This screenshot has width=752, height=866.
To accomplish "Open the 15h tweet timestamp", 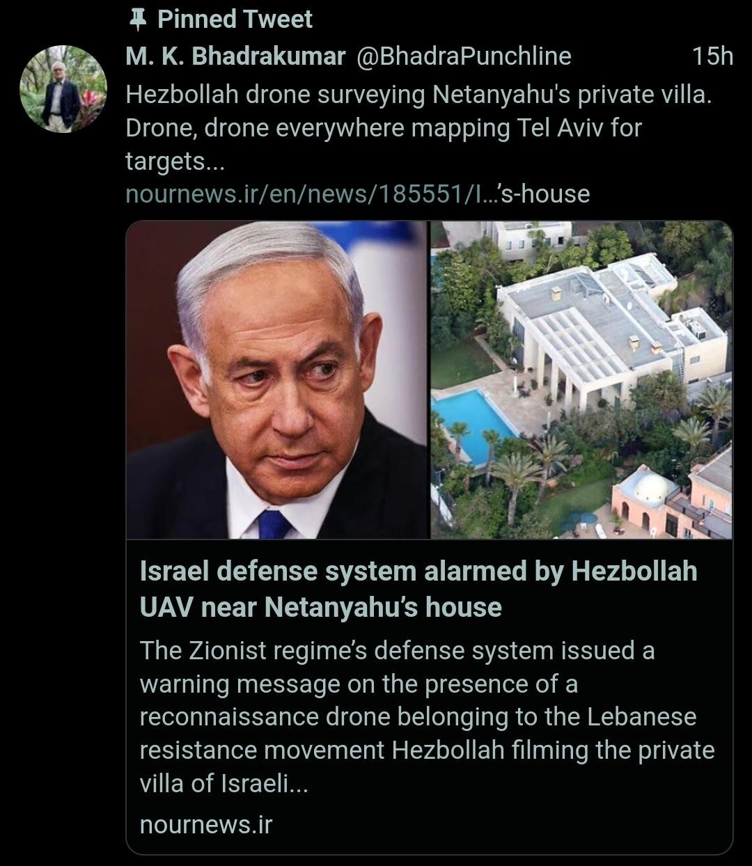I will (712, 56).
